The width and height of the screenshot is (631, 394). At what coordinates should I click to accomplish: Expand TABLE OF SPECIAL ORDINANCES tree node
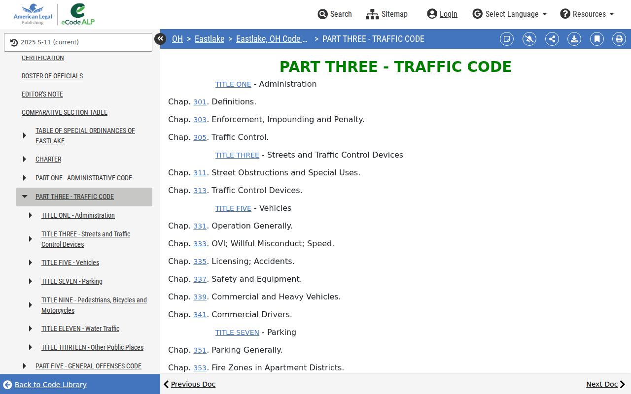pyautogui.click(x=25, y=135)
